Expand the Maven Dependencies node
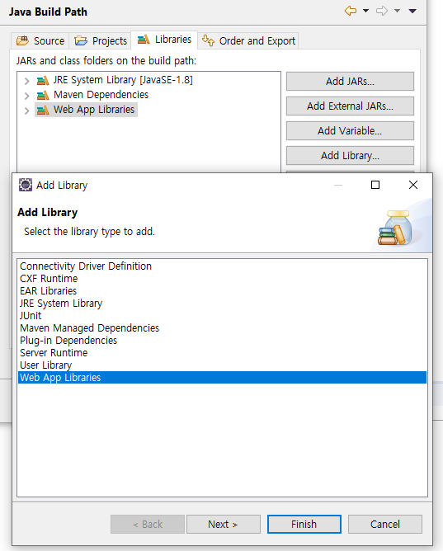This screenshot has width=443, height=551. click(x=26, y=96)
